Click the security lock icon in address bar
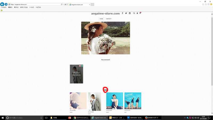 [65, 4]
